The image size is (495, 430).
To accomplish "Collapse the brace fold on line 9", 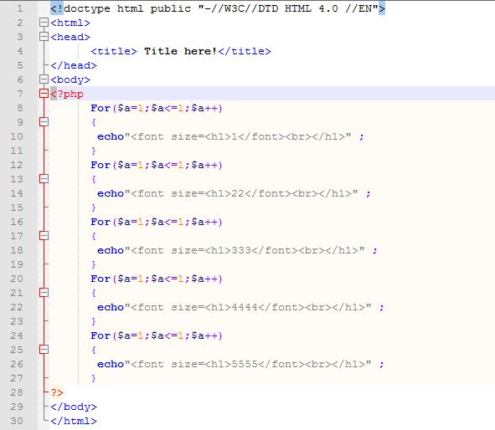I will click(44, 122).
